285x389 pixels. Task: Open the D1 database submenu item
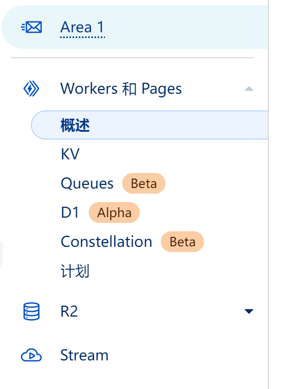point(70,212)
